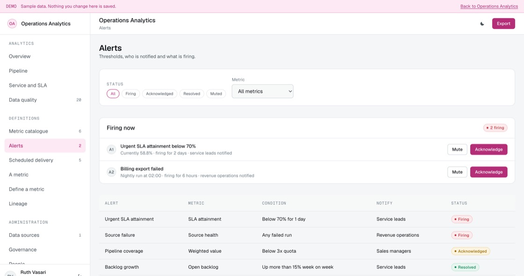Click the OA logo badge
This screenshot has height=276, width=524.
click(x=12, y=24)
